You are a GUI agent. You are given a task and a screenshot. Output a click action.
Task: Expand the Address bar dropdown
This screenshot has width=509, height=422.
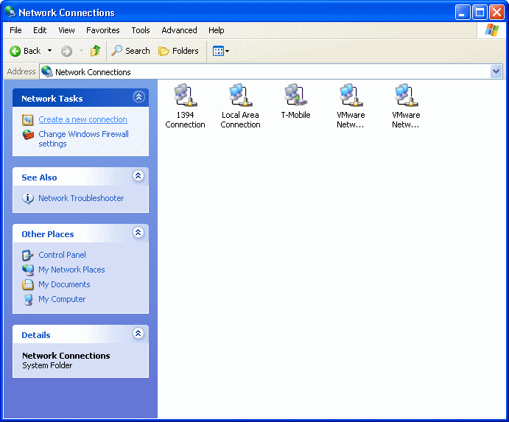tap(496, 71)
